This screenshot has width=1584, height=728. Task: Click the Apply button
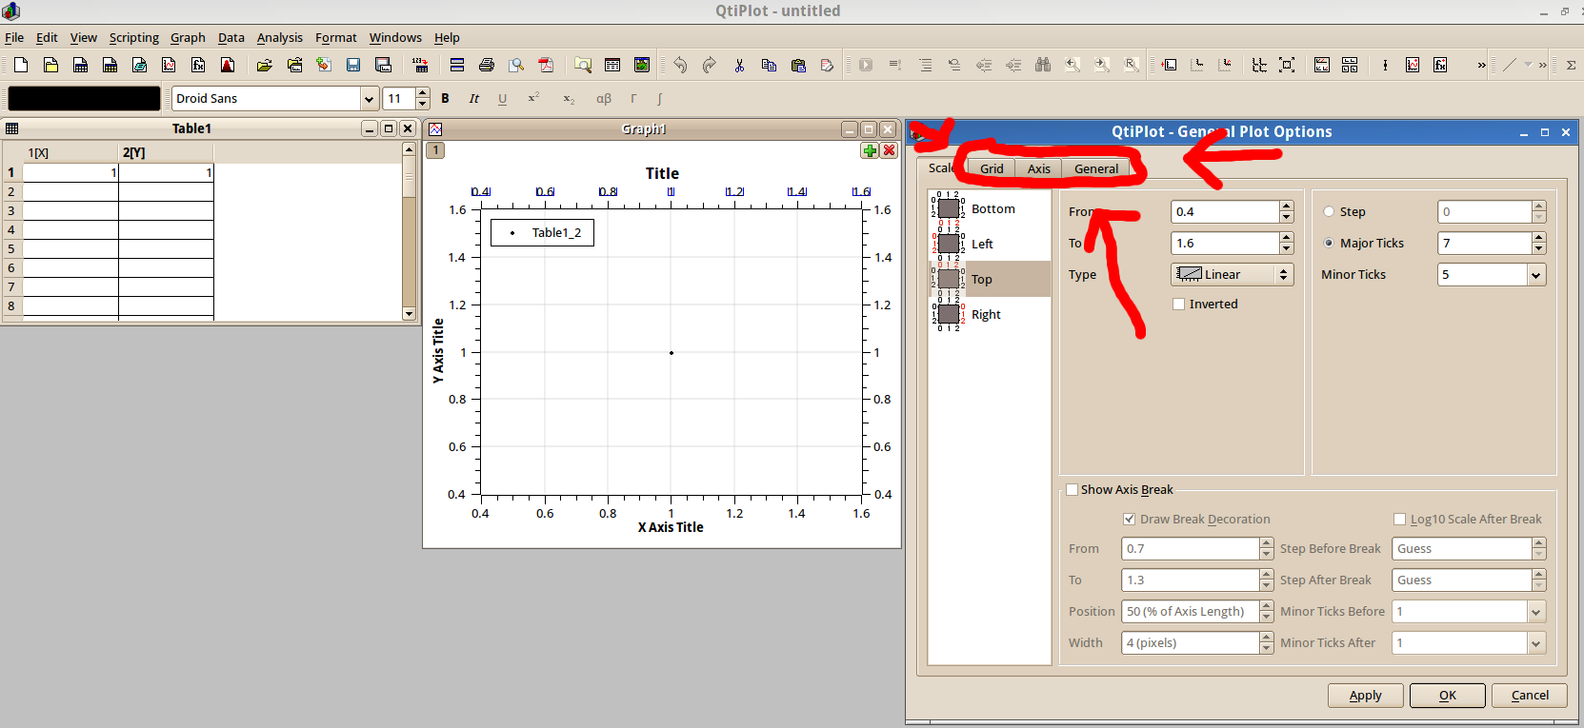point(1365,696)
